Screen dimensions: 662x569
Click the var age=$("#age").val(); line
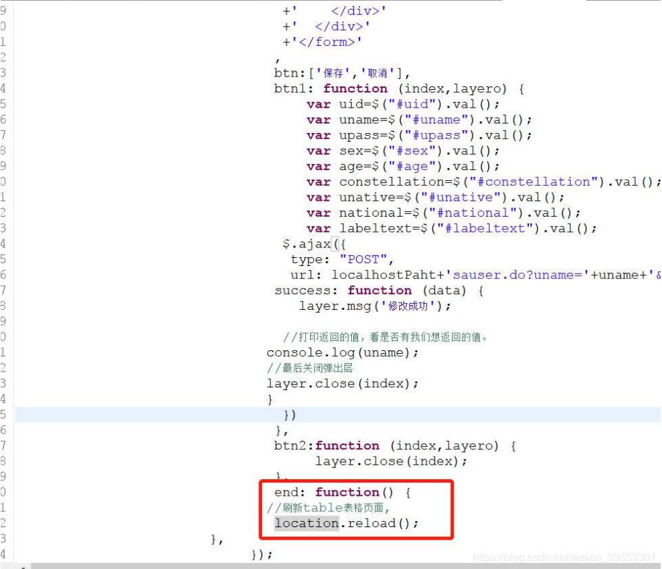403,166
